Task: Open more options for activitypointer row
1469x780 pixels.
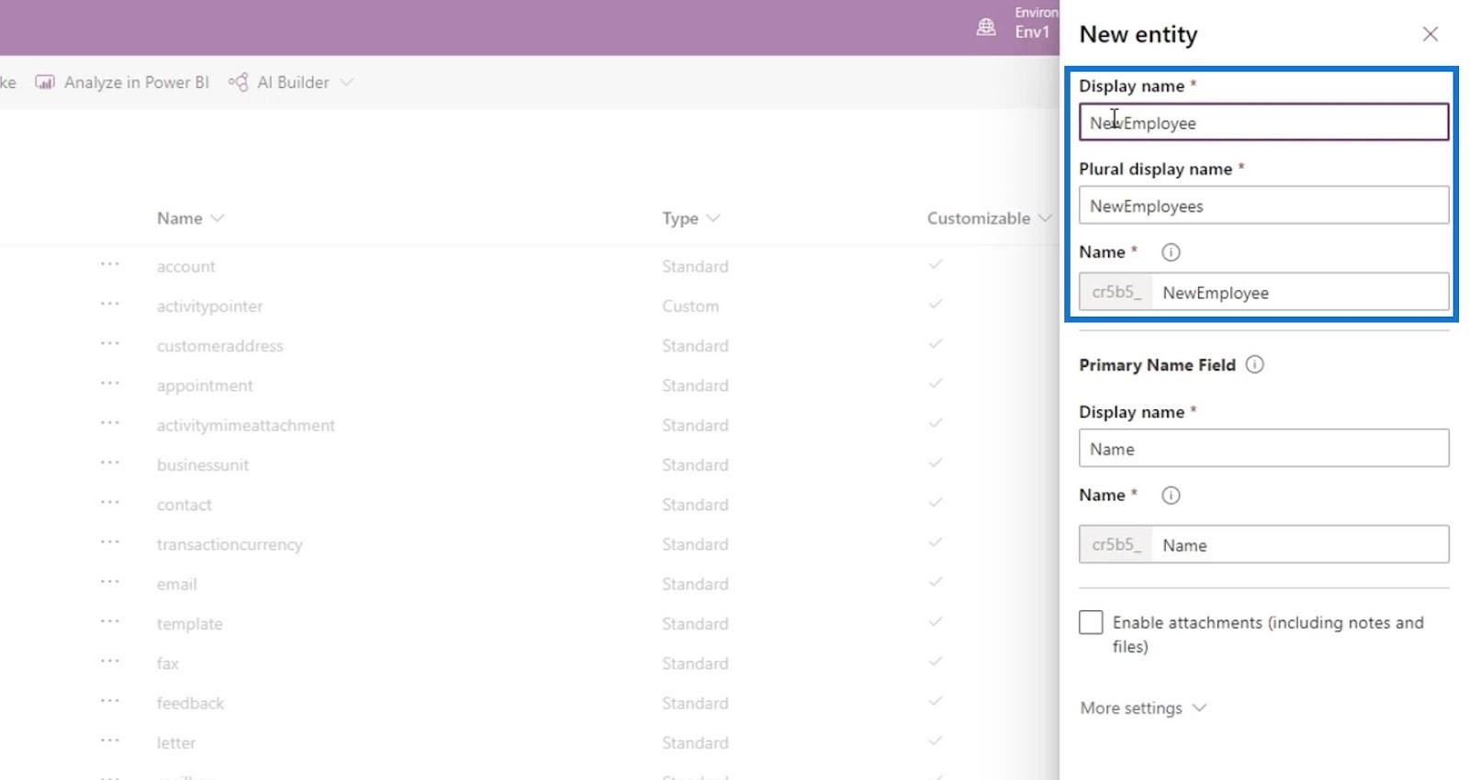Action: 110,304
